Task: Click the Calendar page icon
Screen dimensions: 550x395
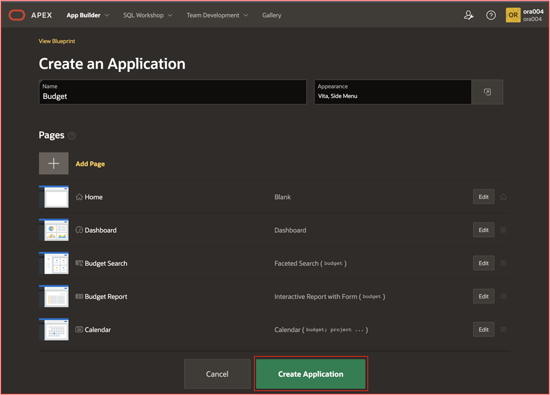Action: point(79,329)
